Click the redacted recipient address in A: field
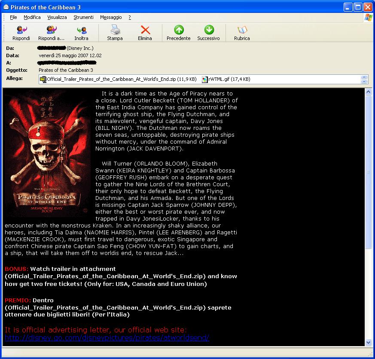 pos(67,63)
